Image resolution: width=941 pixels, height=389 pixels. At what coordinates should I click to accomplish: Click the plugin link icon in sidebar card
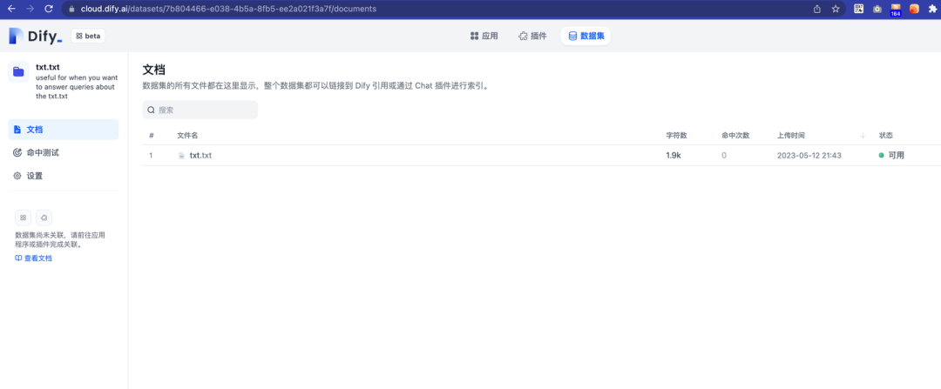click(x=44, y=218)
